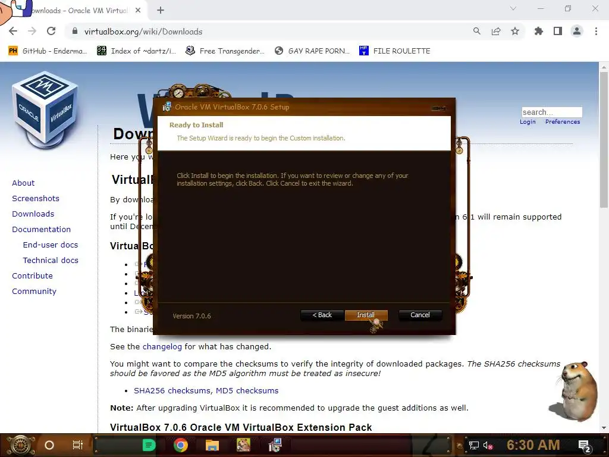Click the share page icon
Screen dimensions: 609x457
(496, 32)
